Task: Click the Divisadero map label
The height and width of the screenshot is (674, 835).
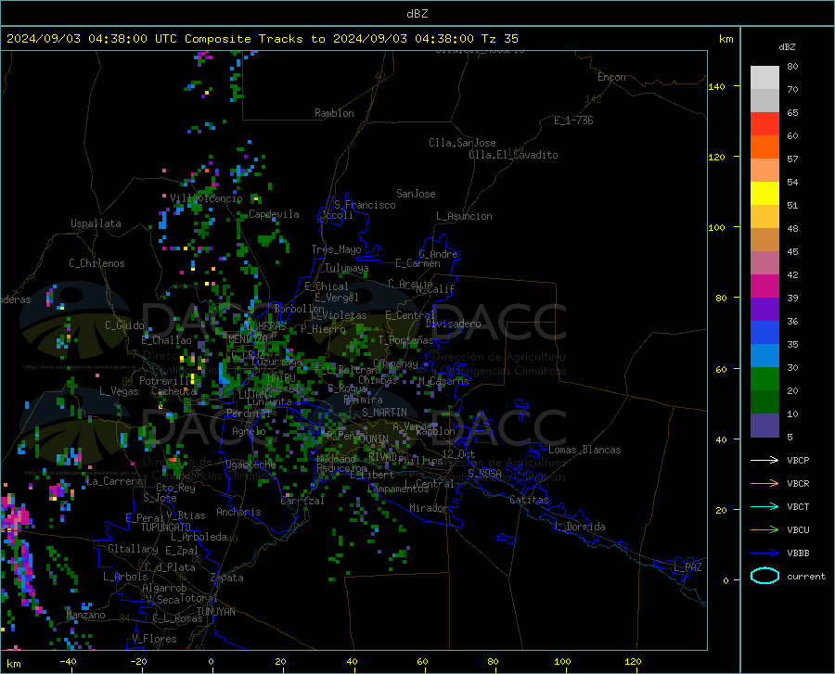Action: [x=453, y=324]
